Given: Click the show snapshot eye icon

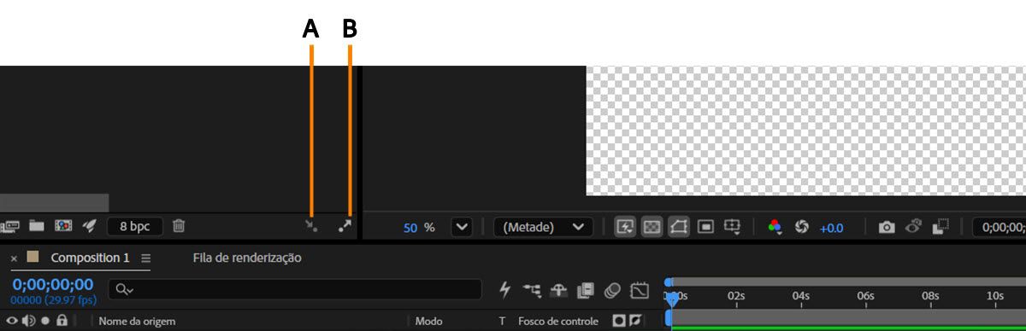Looking at the screenshot, I should pos(914,227).
